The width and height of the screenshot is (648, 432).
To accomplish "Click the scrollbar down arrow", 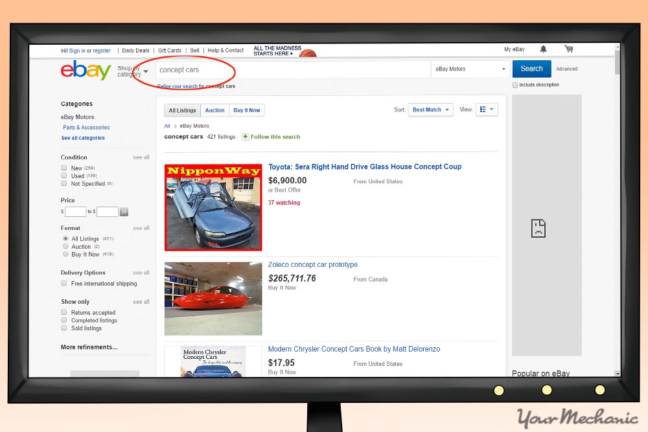I will (x=618, y=373).
